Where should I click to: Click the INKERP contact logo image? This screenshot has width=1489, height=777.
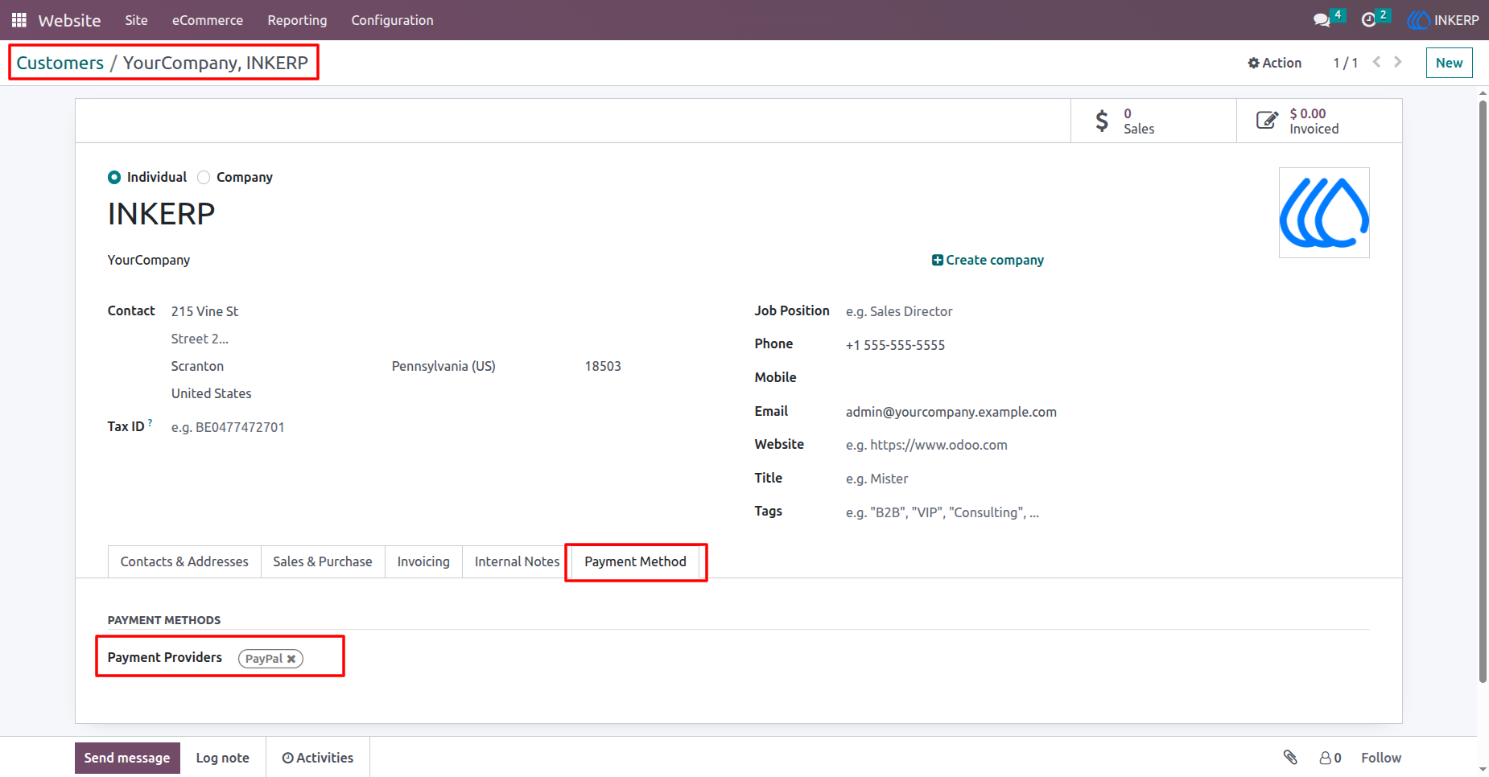(1324, 212)
